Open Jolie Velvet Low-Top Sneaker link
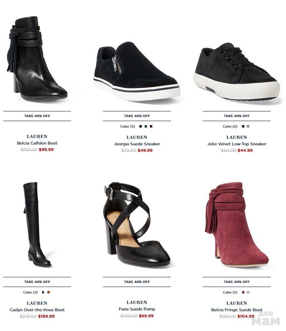286x331 pixels. [237, 144]
